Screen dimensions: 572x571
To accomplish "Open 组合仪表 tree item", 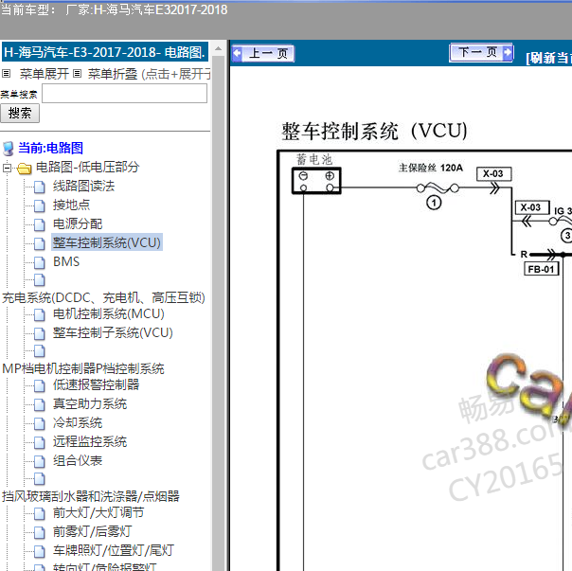I will click(78, 461).
